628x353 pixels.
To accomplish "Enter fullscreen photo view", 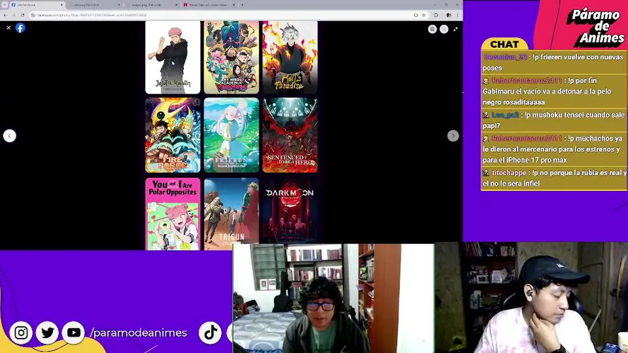I will pos(455,29).
